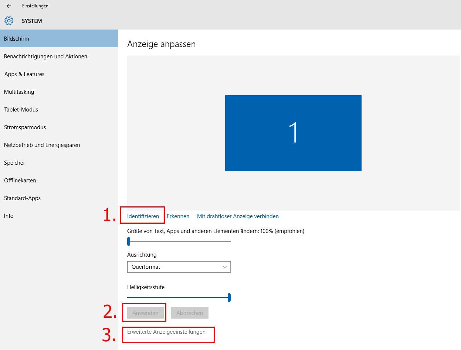Select display 1 monitor thumbnail
Screen dimensions: 461x350
[x=293, y=133]
